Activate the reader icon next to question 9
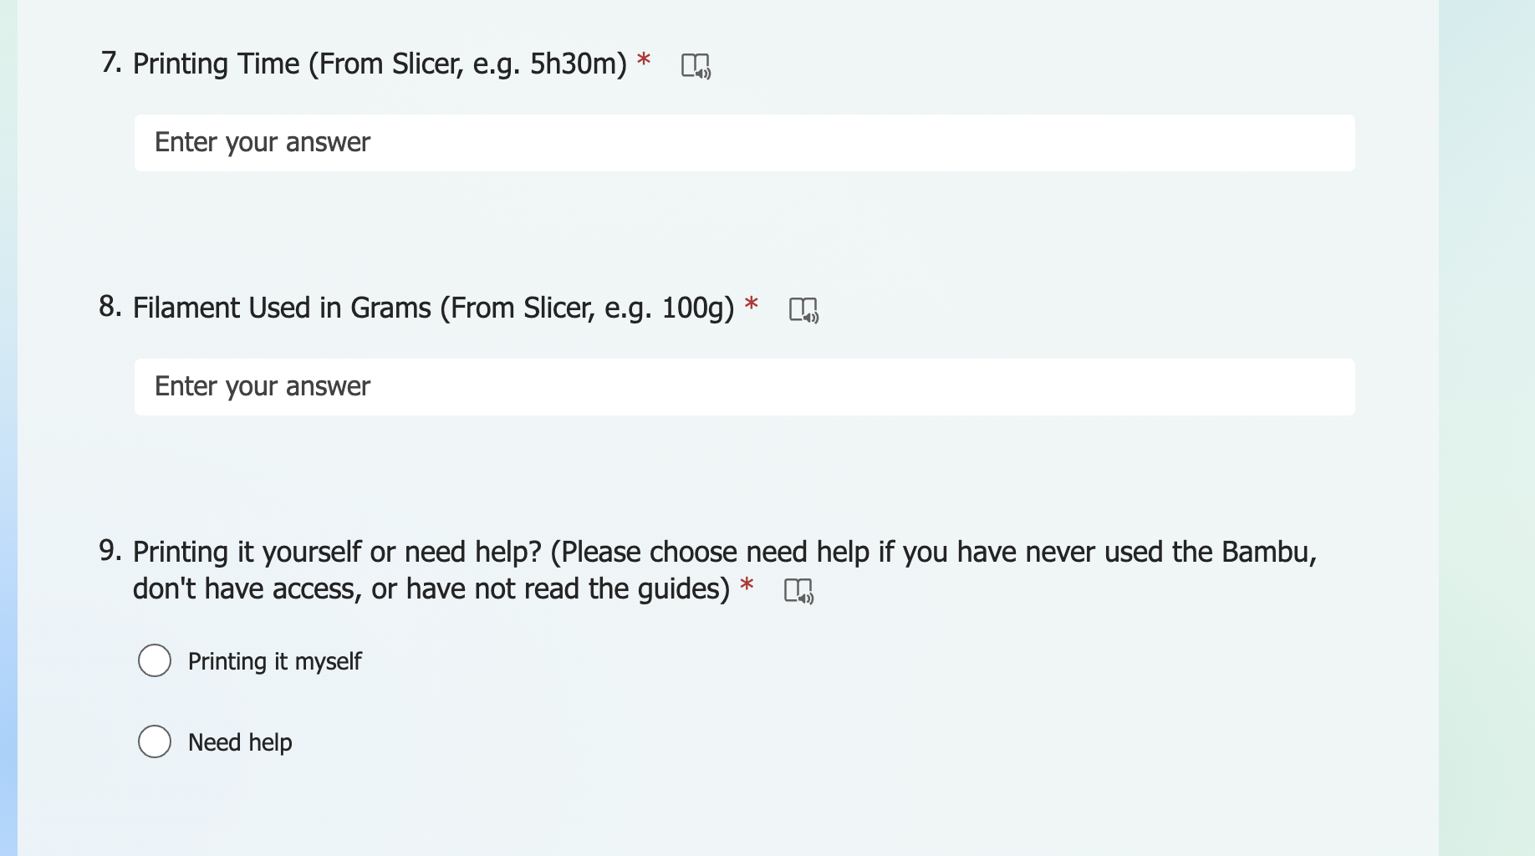The height and width of the screenshot is (856, 1535). click(799, 591)
